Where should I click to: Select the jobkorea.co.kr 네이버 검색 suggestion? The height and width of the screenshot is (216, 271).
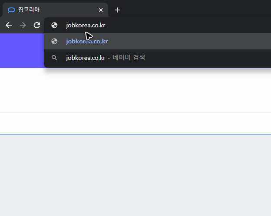(158, 58)
